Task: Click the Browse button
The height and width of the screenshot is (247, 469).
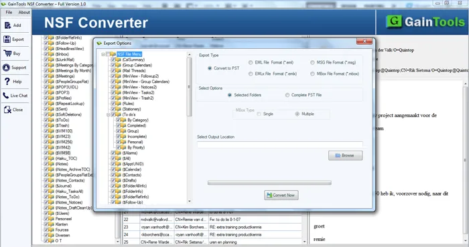Action: coord(346,155)
